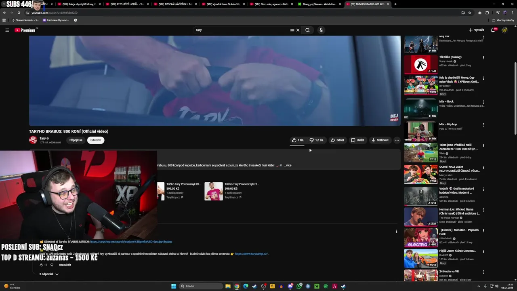Open on-screen keyboard icon in search box
This screenshot has width=517, height=291.
[x=292, y=30]
